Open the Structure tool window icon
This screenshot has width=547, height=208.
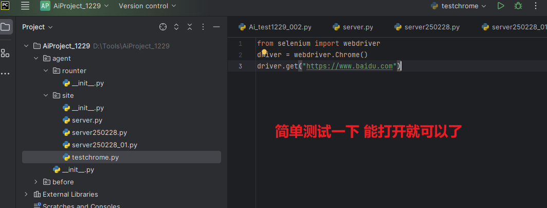[5, 53]
